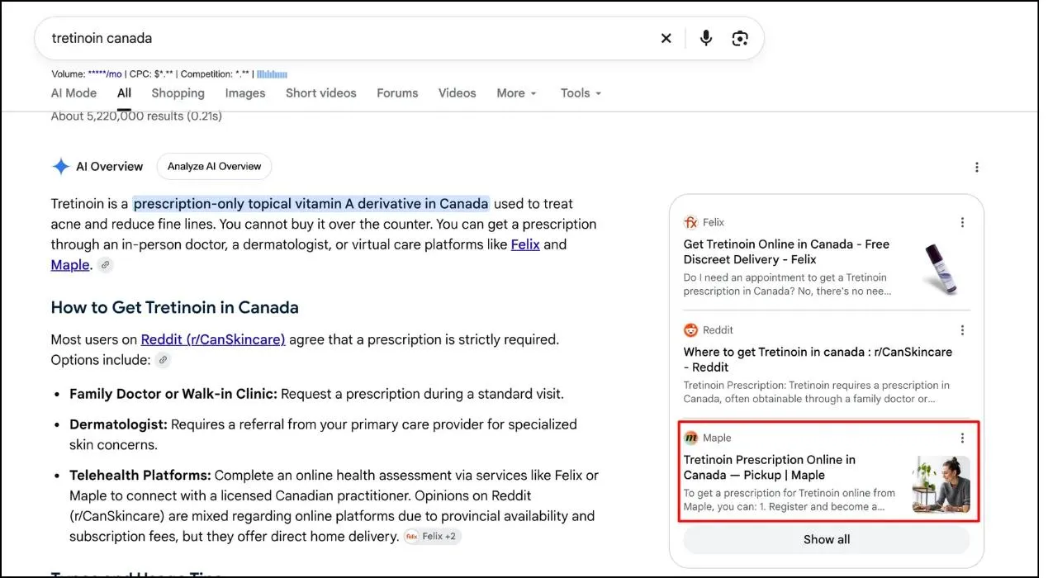Click source link icon after Options include
The image size is (1048, 578).
tap(164, 360)
